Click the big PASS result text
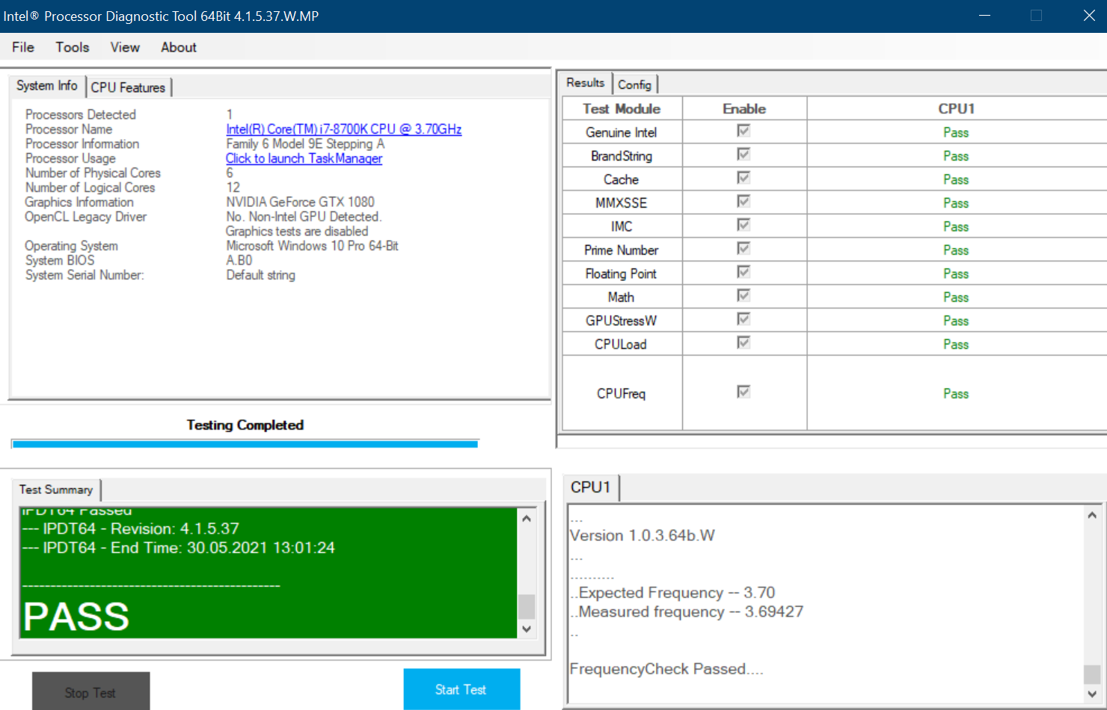1107x710 pixels. [x=76, y=617]
